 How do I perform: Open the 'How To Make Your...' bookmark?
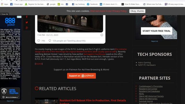[131, 4]
